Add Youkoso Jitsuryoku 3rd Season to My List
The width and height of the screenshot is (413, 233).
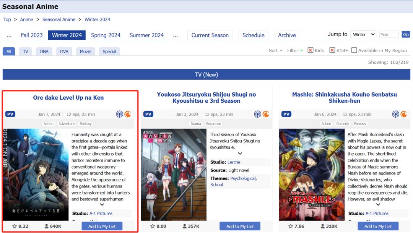coord(240,227)
